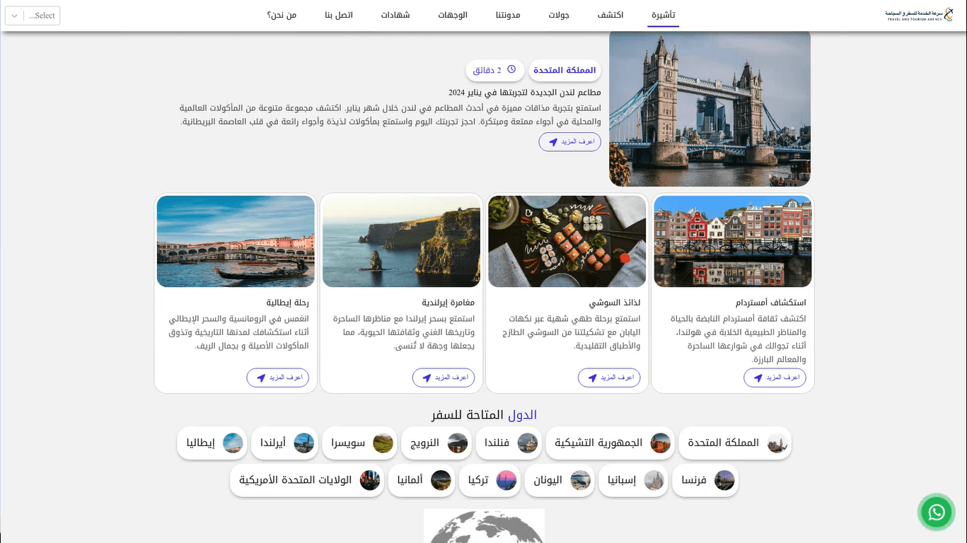
Task: Go to اكتشف in the navigation
Action: coord(610,15)
